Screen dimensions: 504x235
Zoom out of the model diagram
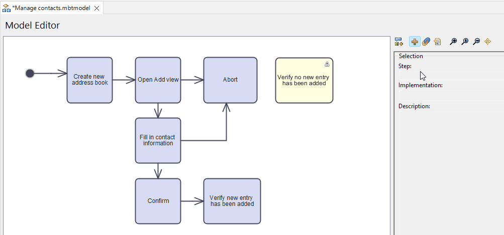tap(476, 42)
